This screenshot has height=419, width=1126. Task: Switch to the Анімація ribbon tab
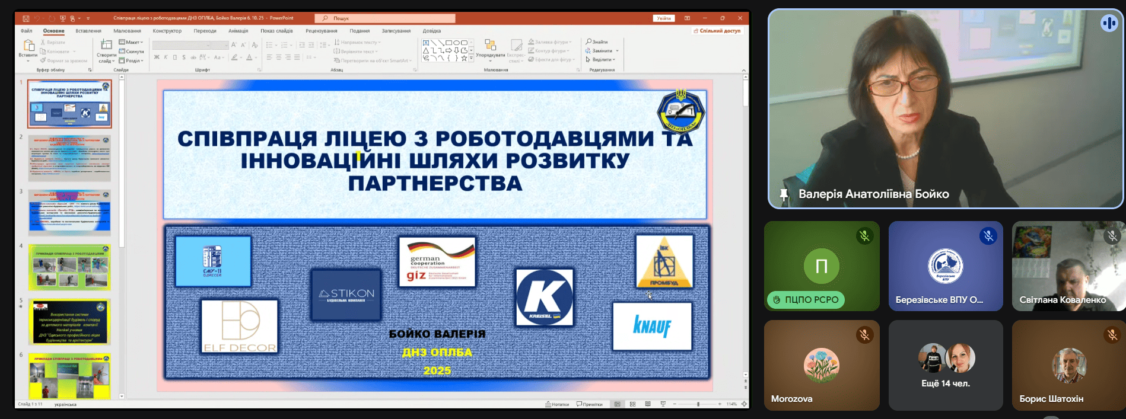click(x=238, y=31)
